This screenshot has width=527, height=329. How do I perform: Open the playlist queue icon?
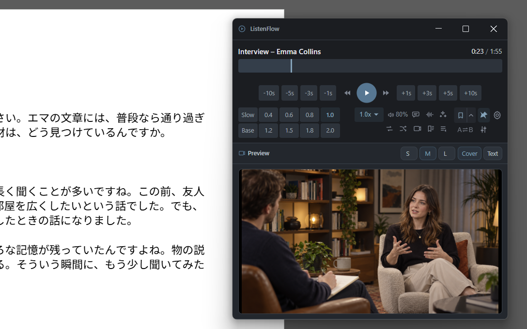pyautogui.click(x=443, y=129)
